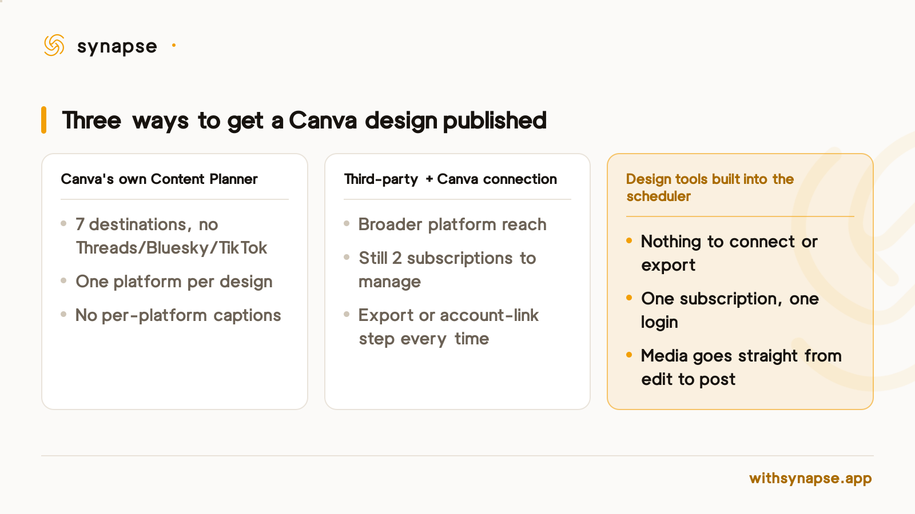Open the withsynapse.app link
Image resolution: width=915 pixels, height=514 pixels.
coord(810,478)
